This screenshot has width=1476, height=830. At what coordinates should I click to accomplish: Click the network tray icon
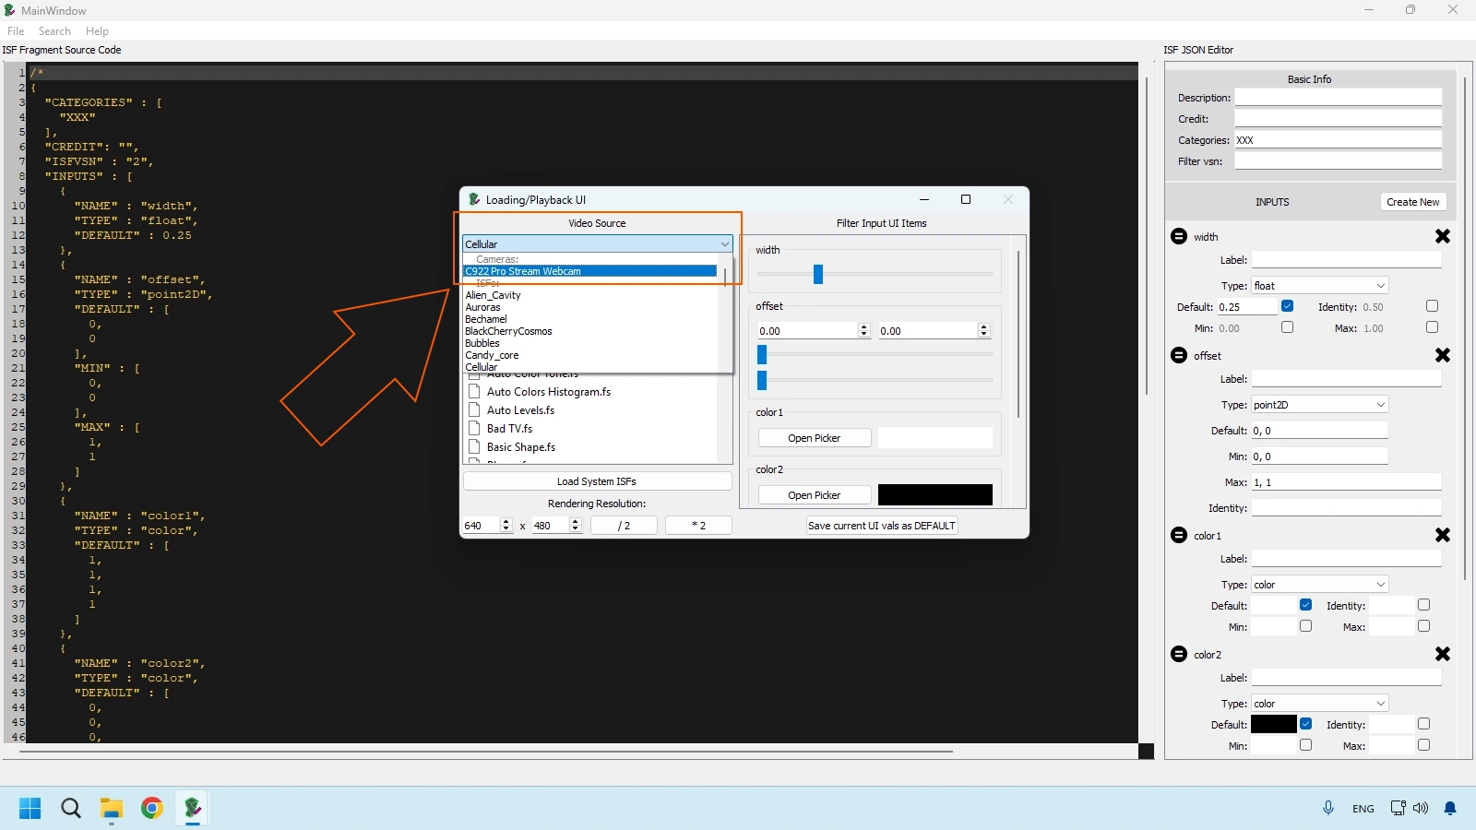click(1398, 808)
